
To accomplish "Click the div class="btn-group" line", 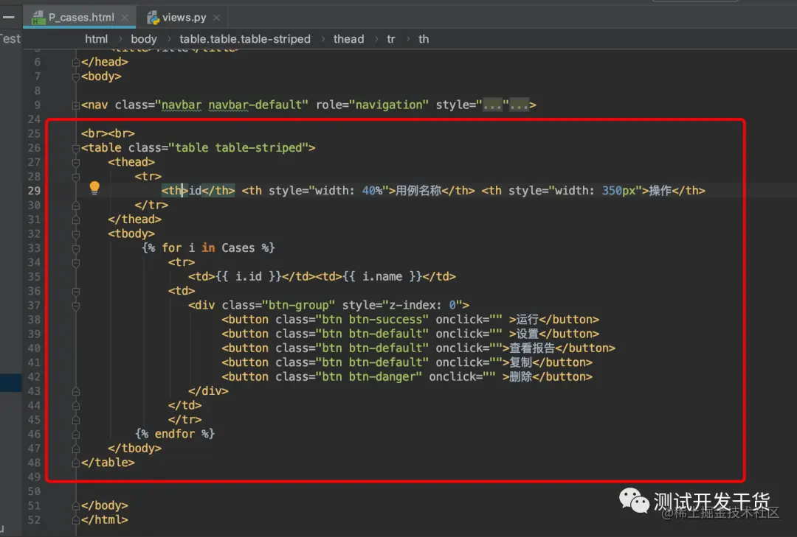I will 328,306.
